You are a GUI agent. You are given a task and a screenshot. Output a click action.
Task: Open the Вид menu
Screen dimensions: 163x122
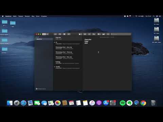(33, 16)
